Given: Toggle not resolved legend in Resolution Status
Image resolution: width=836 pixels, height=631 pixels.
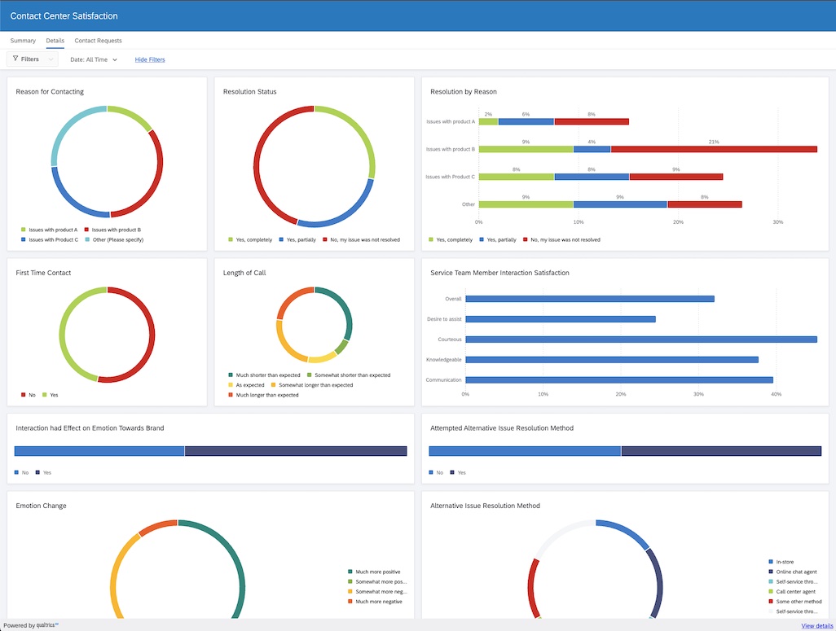Looking at the screenshot, I should (361, 240).
